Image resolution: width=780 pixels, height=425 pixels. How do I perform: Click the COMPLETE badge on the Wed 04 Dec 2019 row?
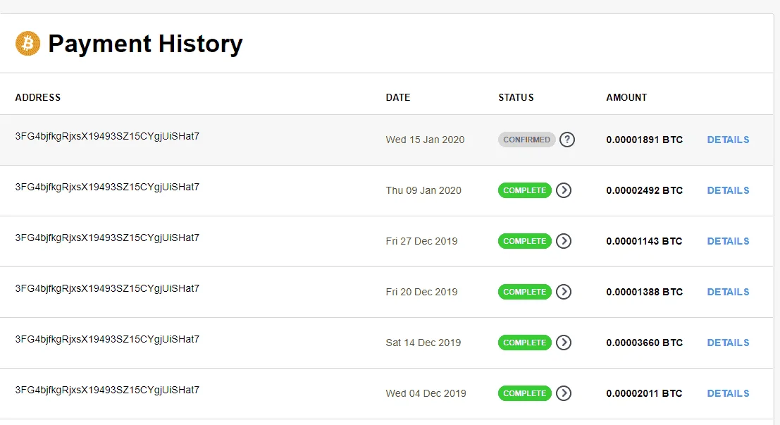pos(524,393)
